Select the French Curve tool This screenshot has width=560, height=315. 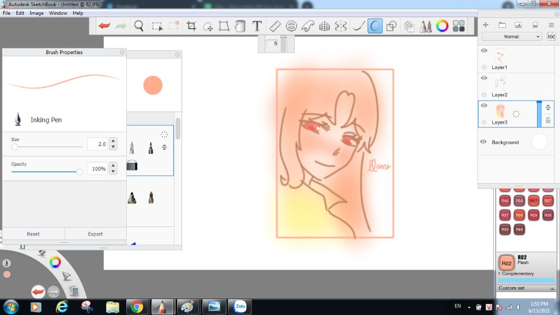308,26
